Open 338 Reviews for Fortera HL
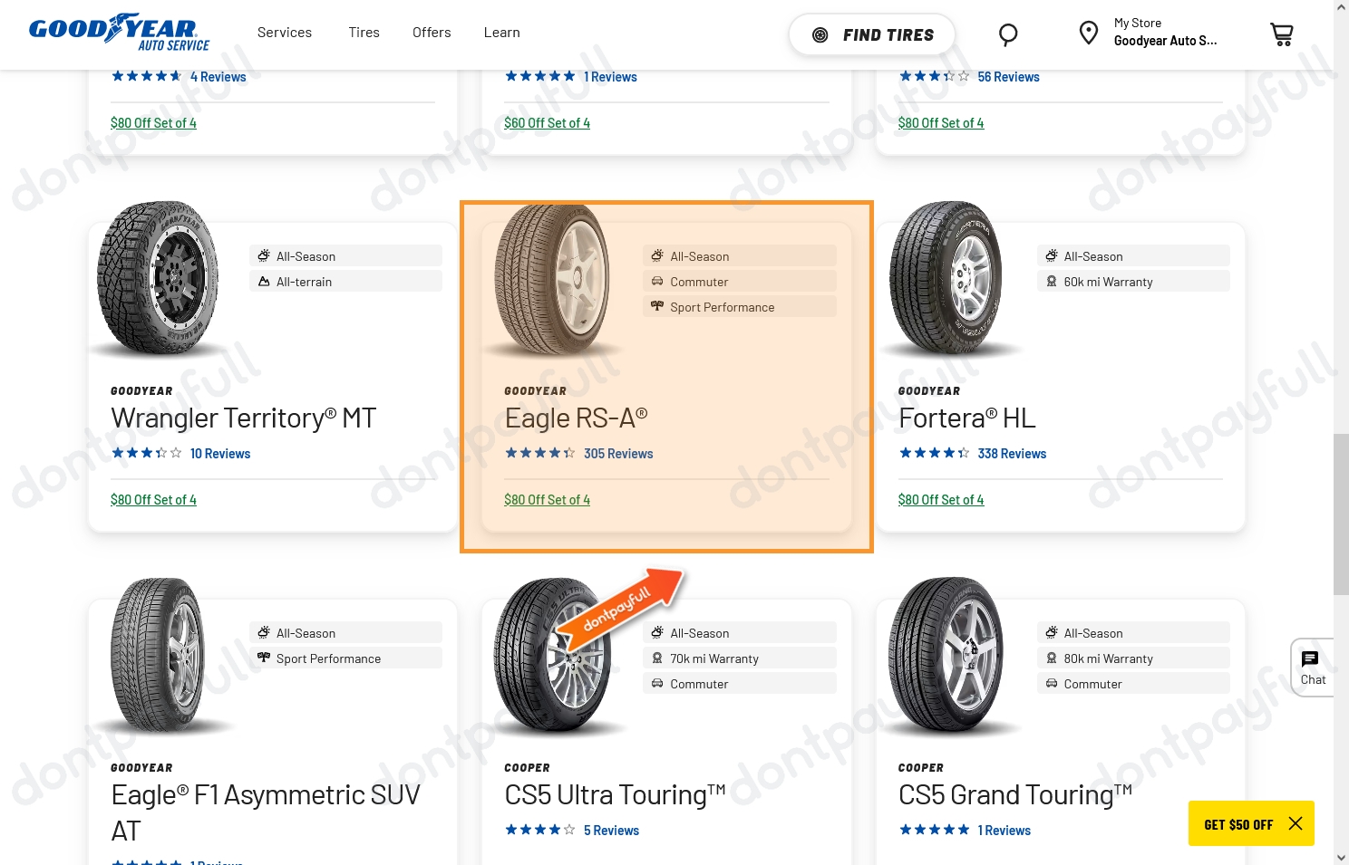The image size is (1349, 865). (x=1012, y=454)
